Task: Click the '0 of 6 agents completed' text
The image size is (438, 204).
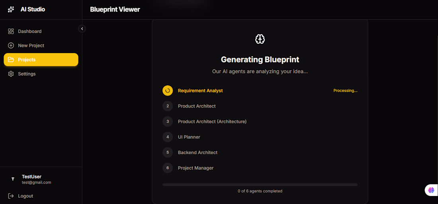Action: (x=260, y=191)
